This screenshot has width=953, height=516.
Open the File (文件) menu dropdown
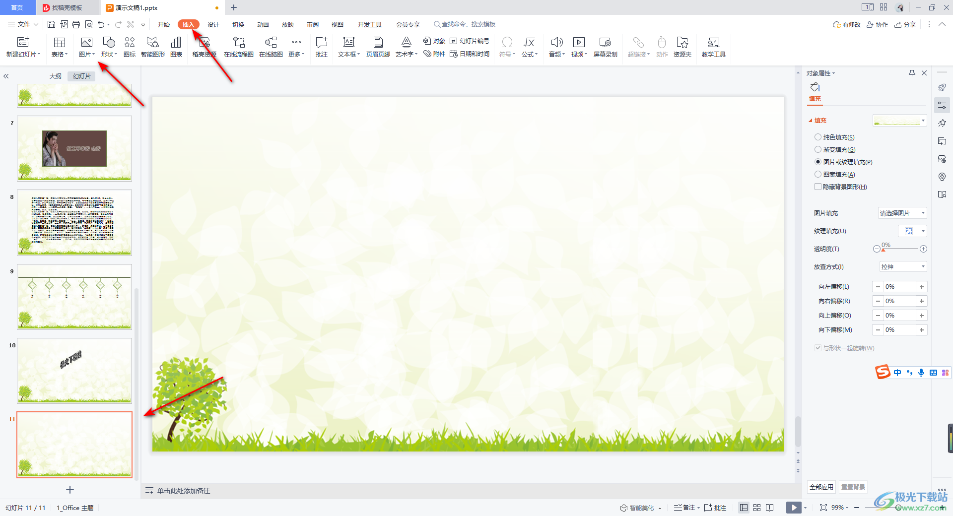[23, 24]
